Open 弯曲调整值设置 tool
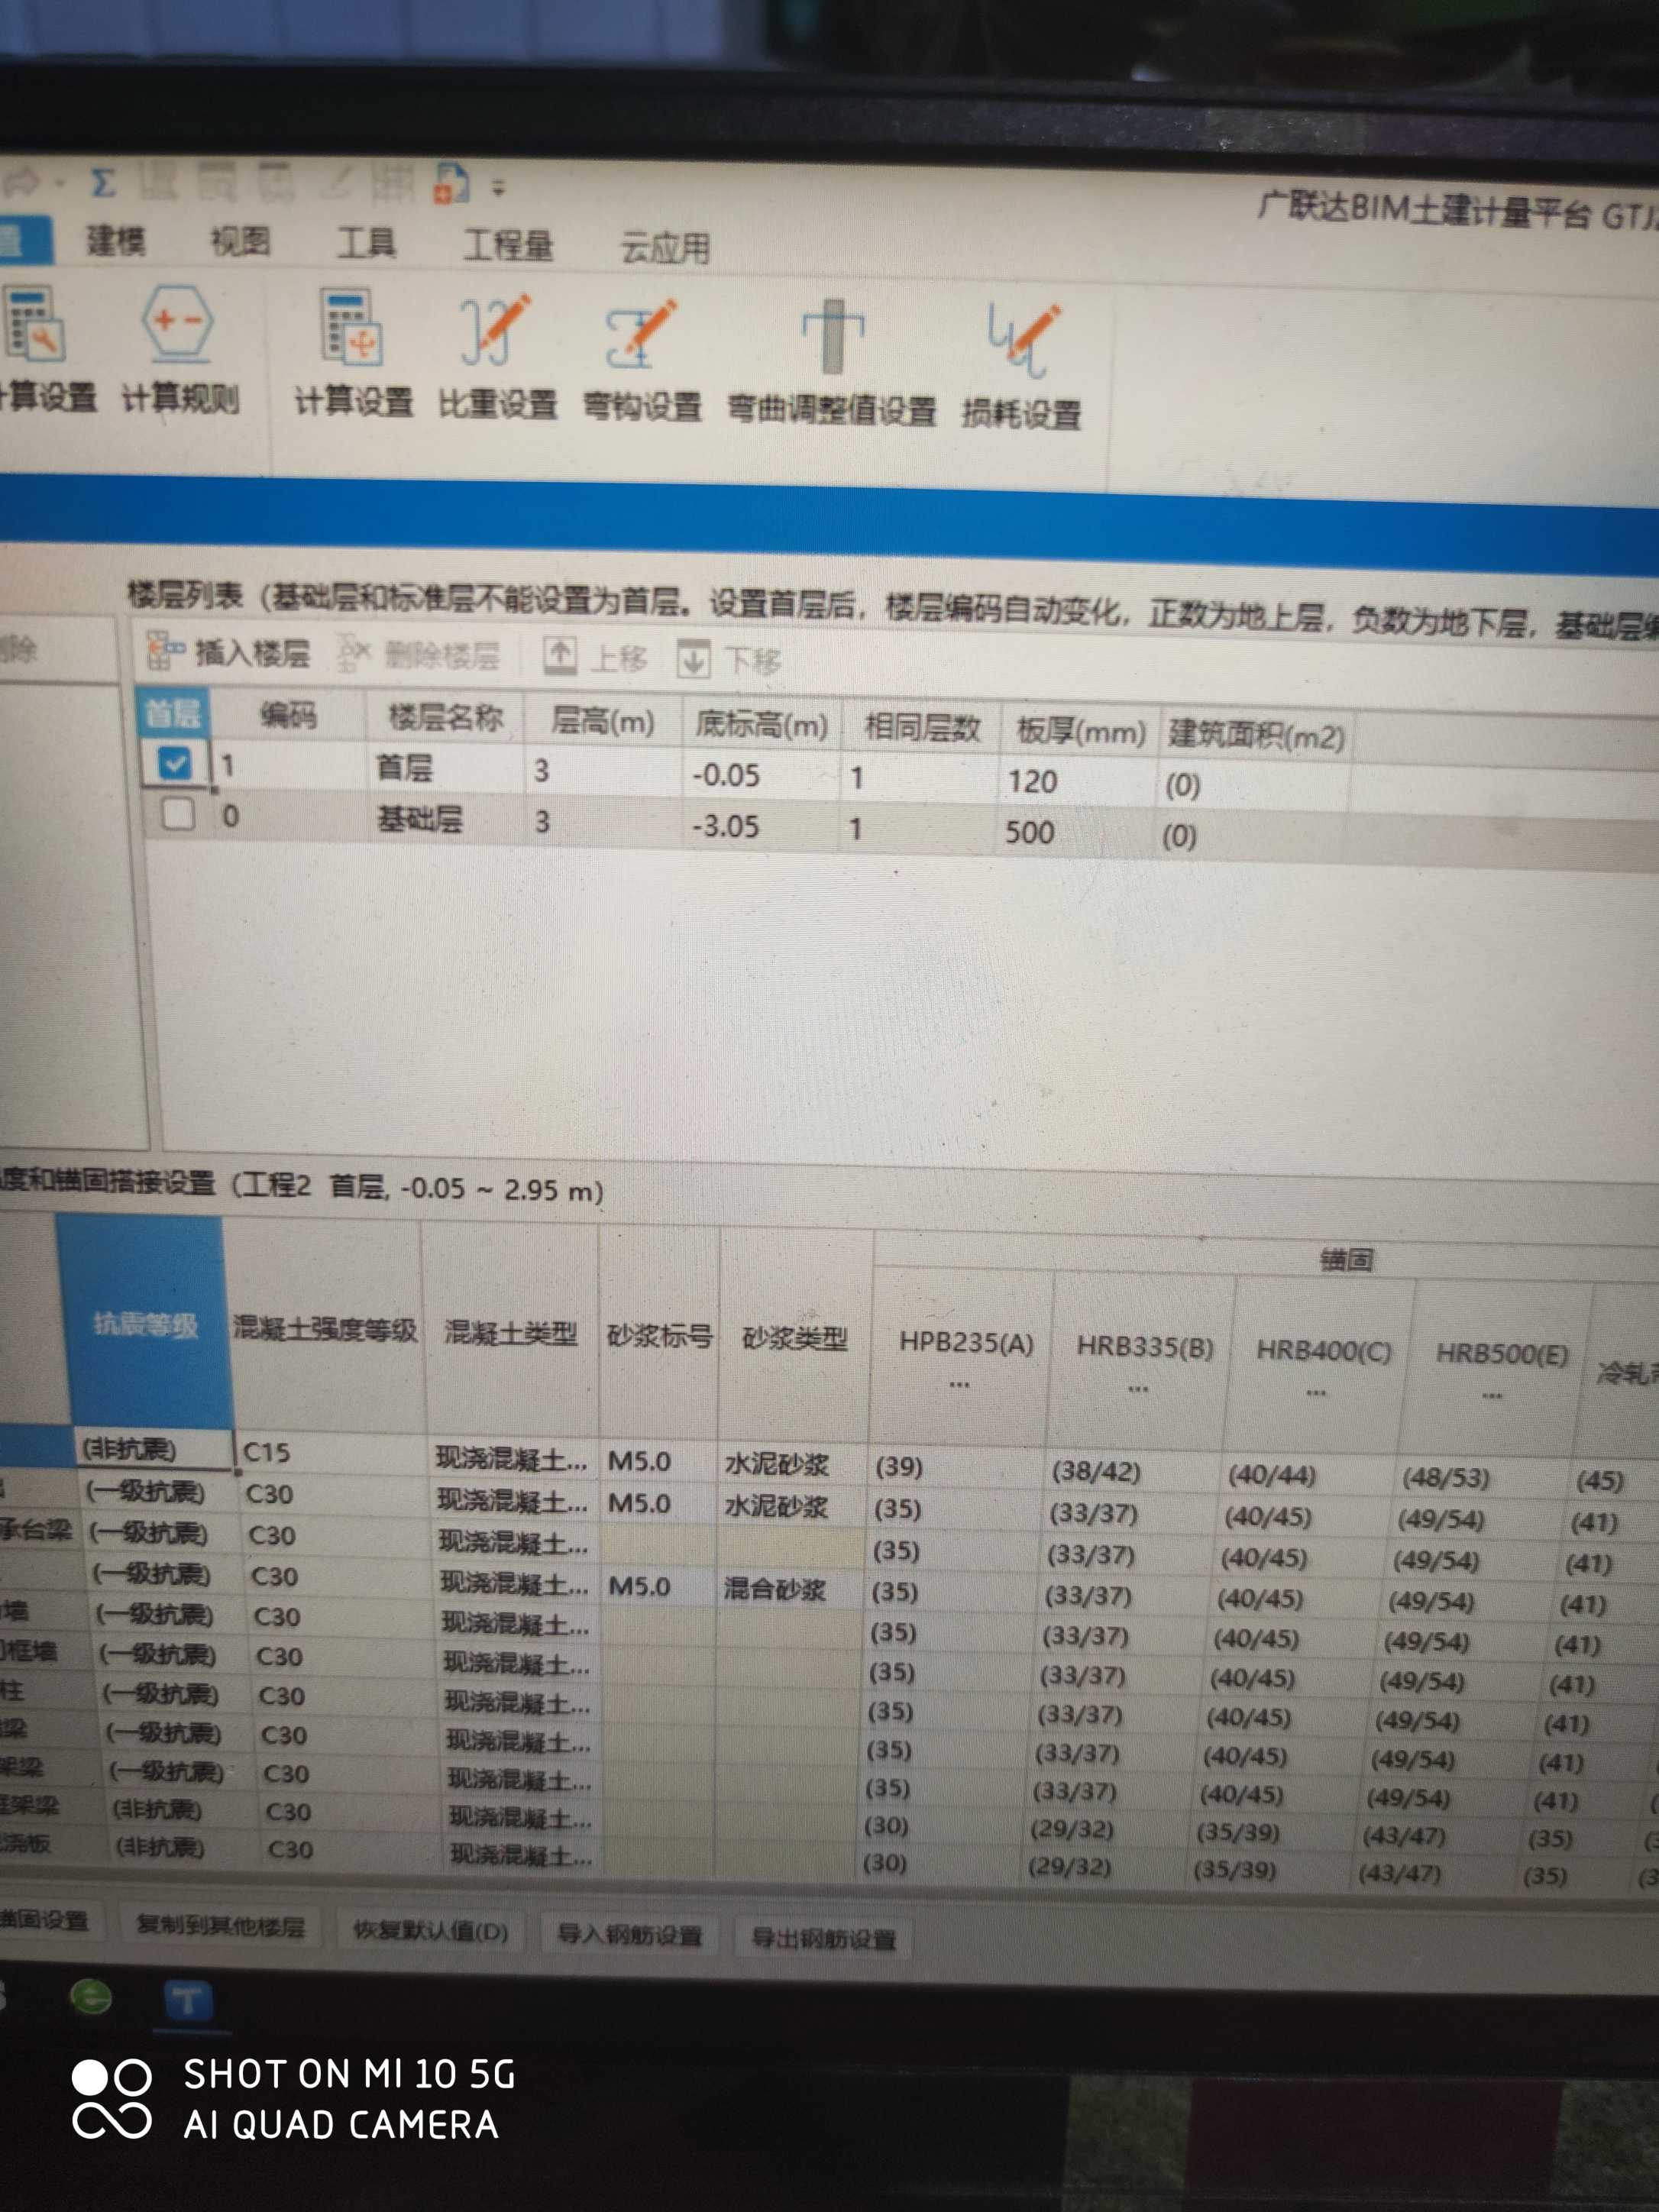Screen dimensions: 1659x2212 tap(831, 364)
